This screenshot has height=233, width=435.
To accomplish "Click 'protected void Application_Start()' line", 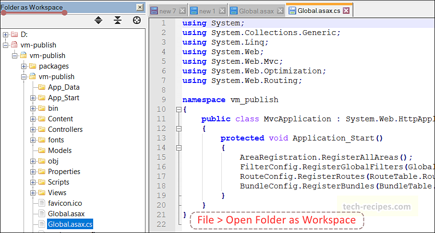I will coord(302,138).
